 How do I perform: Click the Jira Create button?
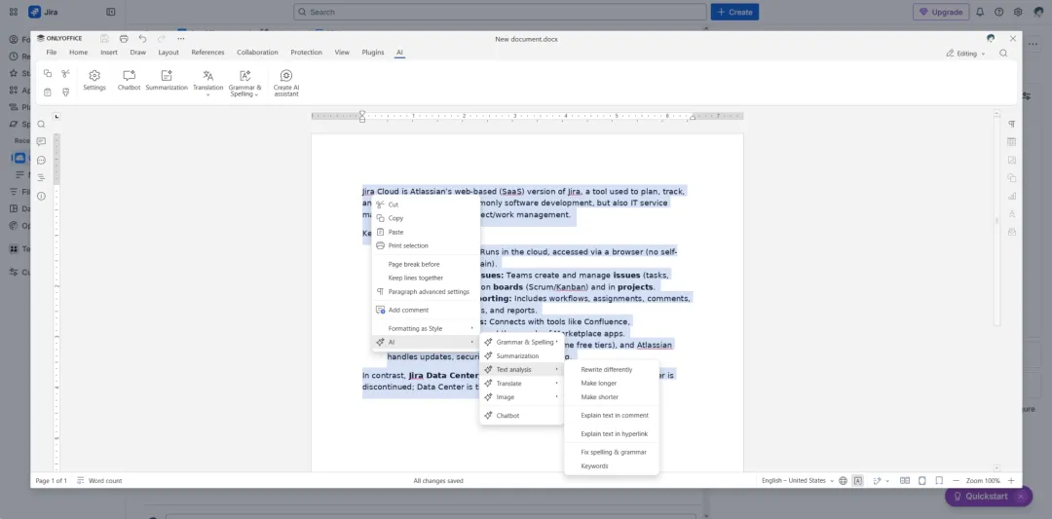pyautogui.click(x=734, y=12)
